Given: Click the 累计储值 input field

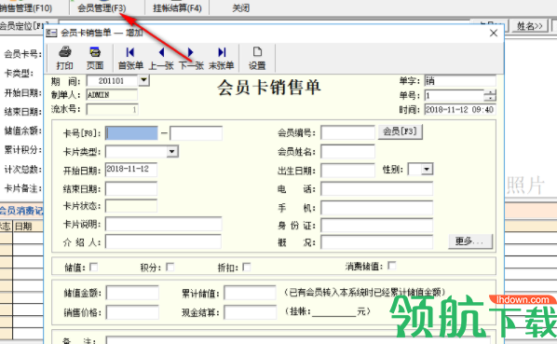Looking at the screenshot, I should (x=250, y=293).
